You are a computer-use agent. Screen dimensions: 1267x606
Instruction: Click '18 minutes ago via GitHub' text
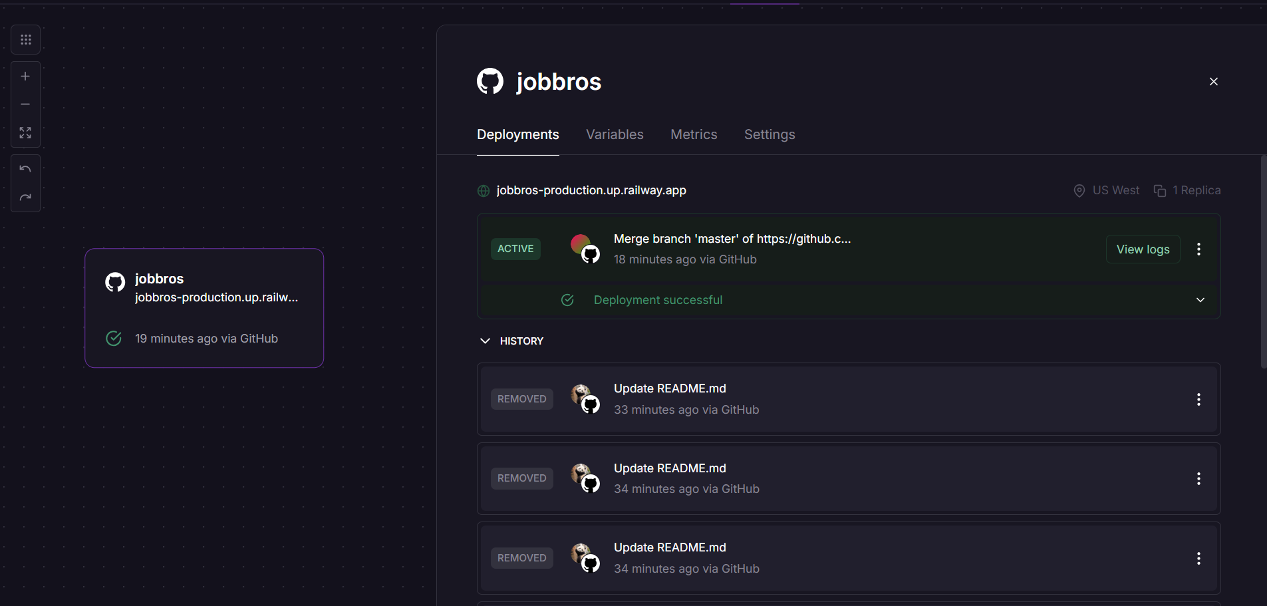click(685, 259)
